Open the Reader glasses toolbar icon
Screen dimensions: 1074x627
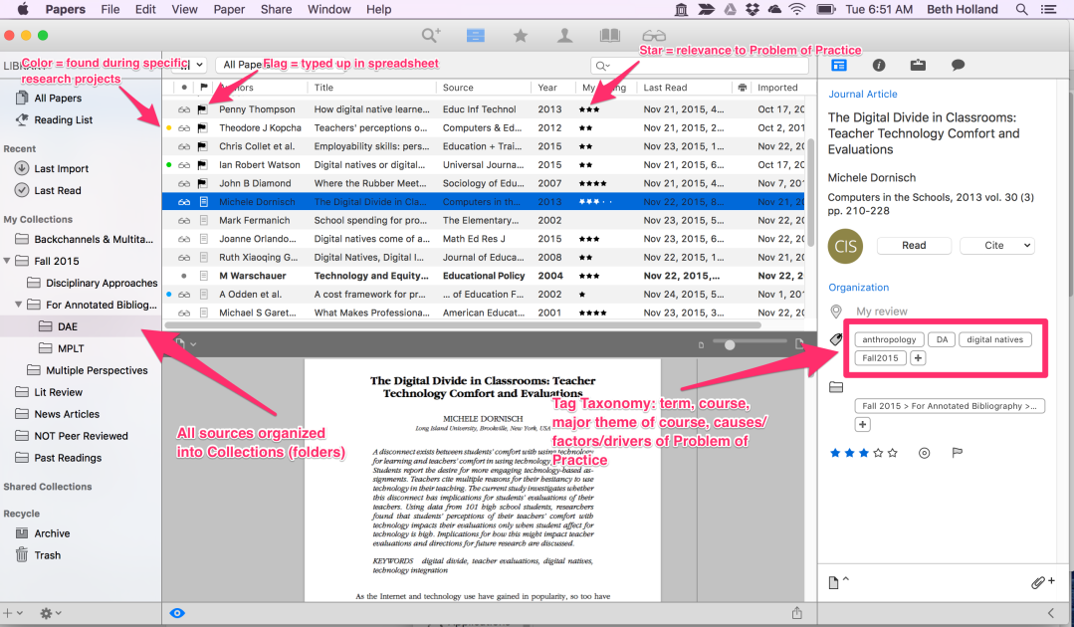click(x=654, y=35)
